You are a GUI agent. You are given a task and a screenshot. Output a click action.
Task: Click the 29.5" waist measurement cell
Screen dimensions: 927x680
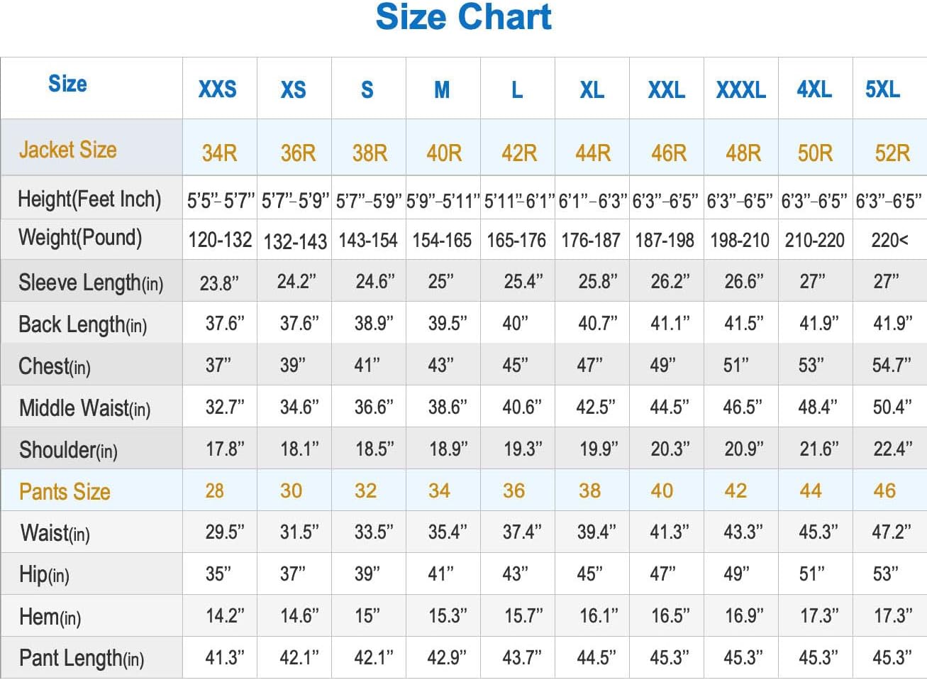[x=225, y=532]
